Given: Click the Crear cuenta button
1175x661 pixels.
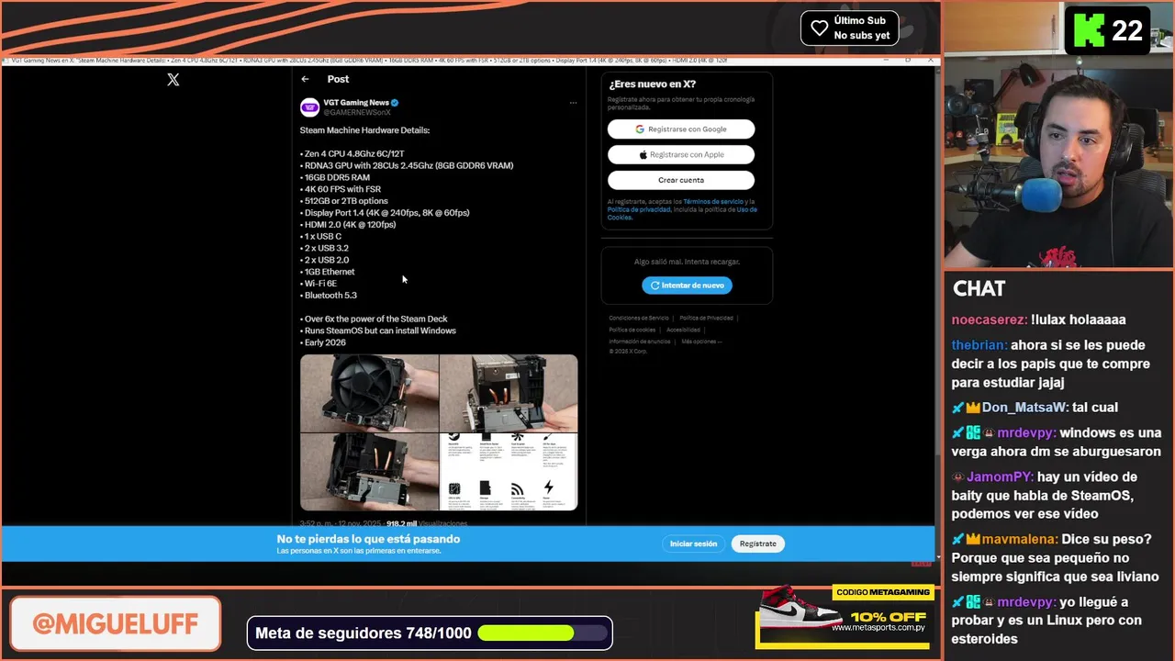Looking at the screenshot, I should (x=681, y=180).
